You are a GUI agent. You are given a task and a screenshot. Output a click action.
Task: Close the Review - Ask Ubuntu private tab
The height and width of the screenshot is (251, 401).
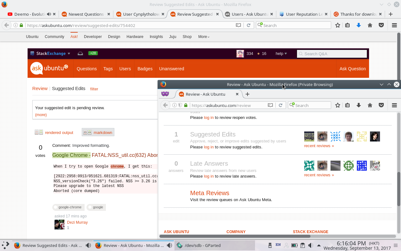237,94
